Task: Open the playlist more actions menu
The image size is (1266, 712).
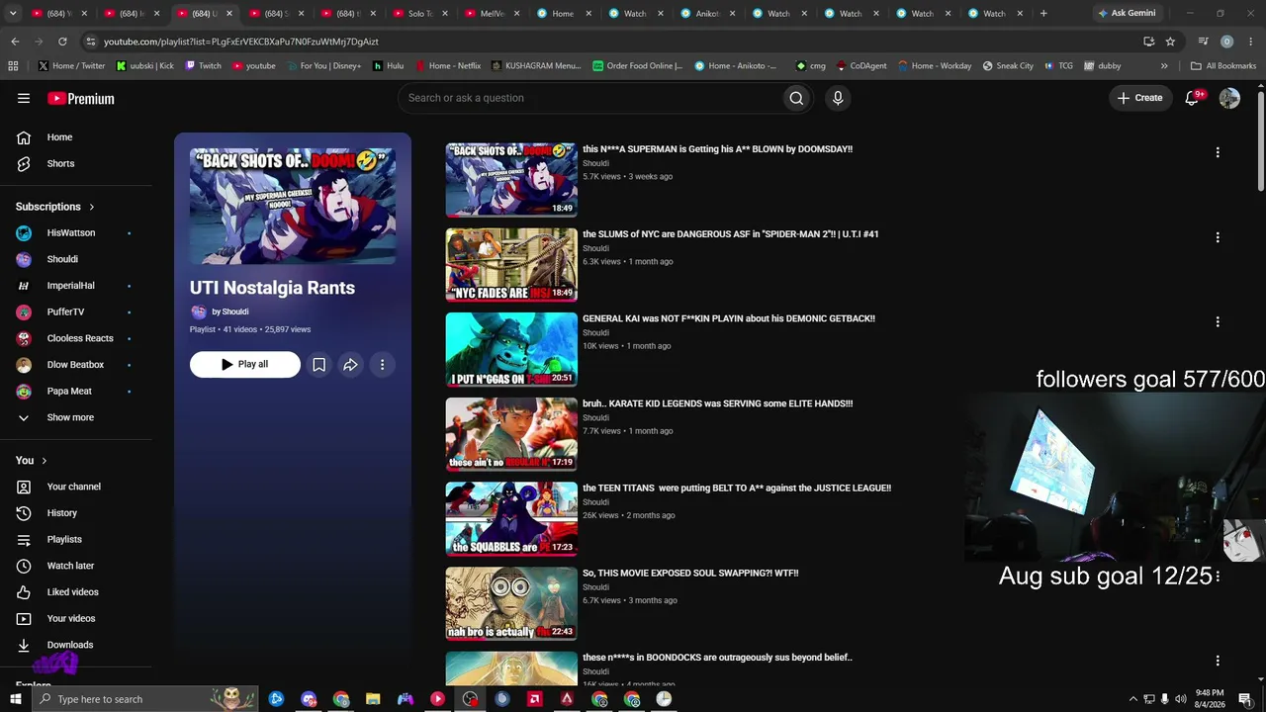Action: tap(382, 365)
